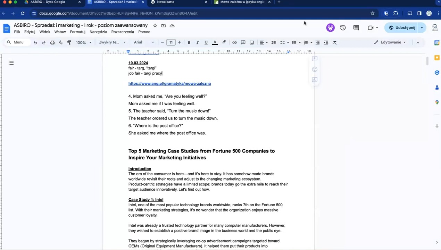Toggle italic formatting
The height and width of the screenshot is (250, 441).
[x=197, y=42]
